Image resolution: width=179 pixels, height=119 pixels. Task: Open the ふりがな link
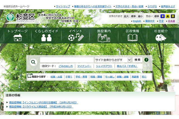tap(152, 6)
